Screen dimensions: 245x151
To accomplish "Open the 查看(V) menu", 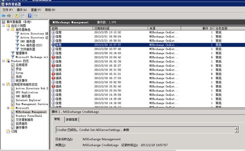I will coord(36,10).
